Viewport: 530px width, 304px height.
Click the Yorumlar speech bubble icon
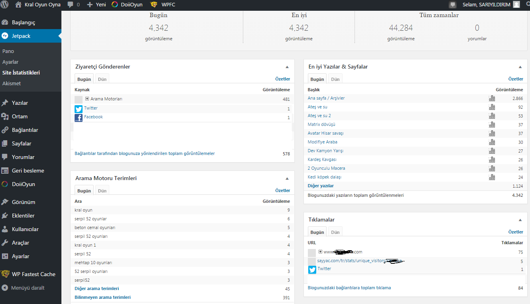click(x=5, y=157)
